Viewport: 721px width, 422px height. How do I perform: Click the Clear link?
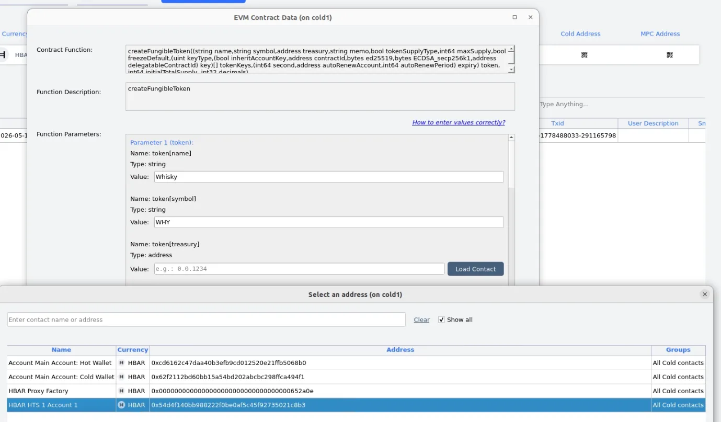(x=421, y=320)
